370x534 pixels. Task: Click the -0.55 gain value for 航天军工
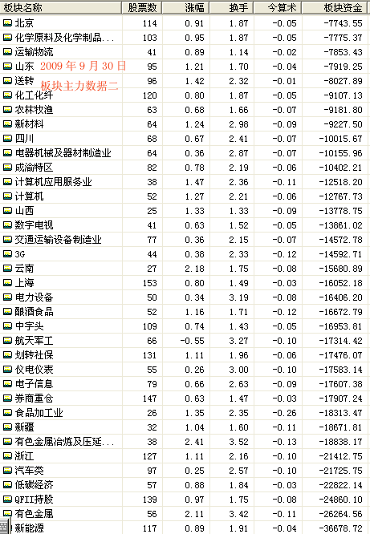click(193, 341)
